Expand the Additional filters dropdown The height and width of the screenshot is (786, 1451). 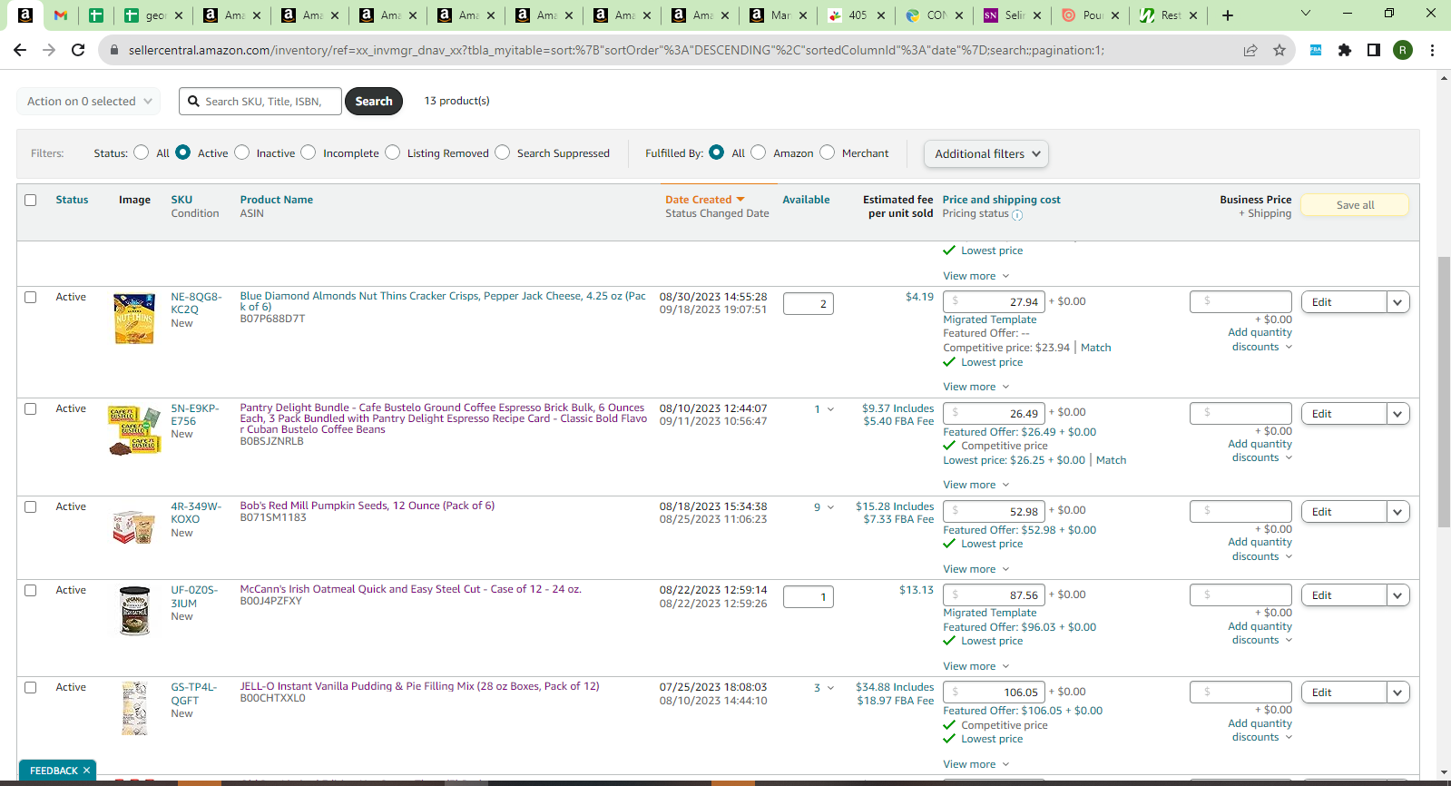click(x=986, y=153)
